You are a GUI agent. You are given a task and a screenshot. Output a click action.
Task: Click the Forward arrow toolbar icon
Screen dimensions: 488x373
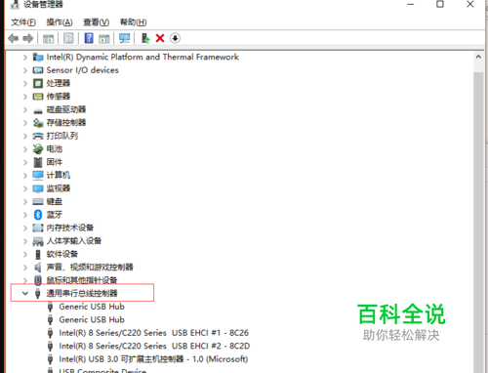pyautogui.click(x=28, y=38)
